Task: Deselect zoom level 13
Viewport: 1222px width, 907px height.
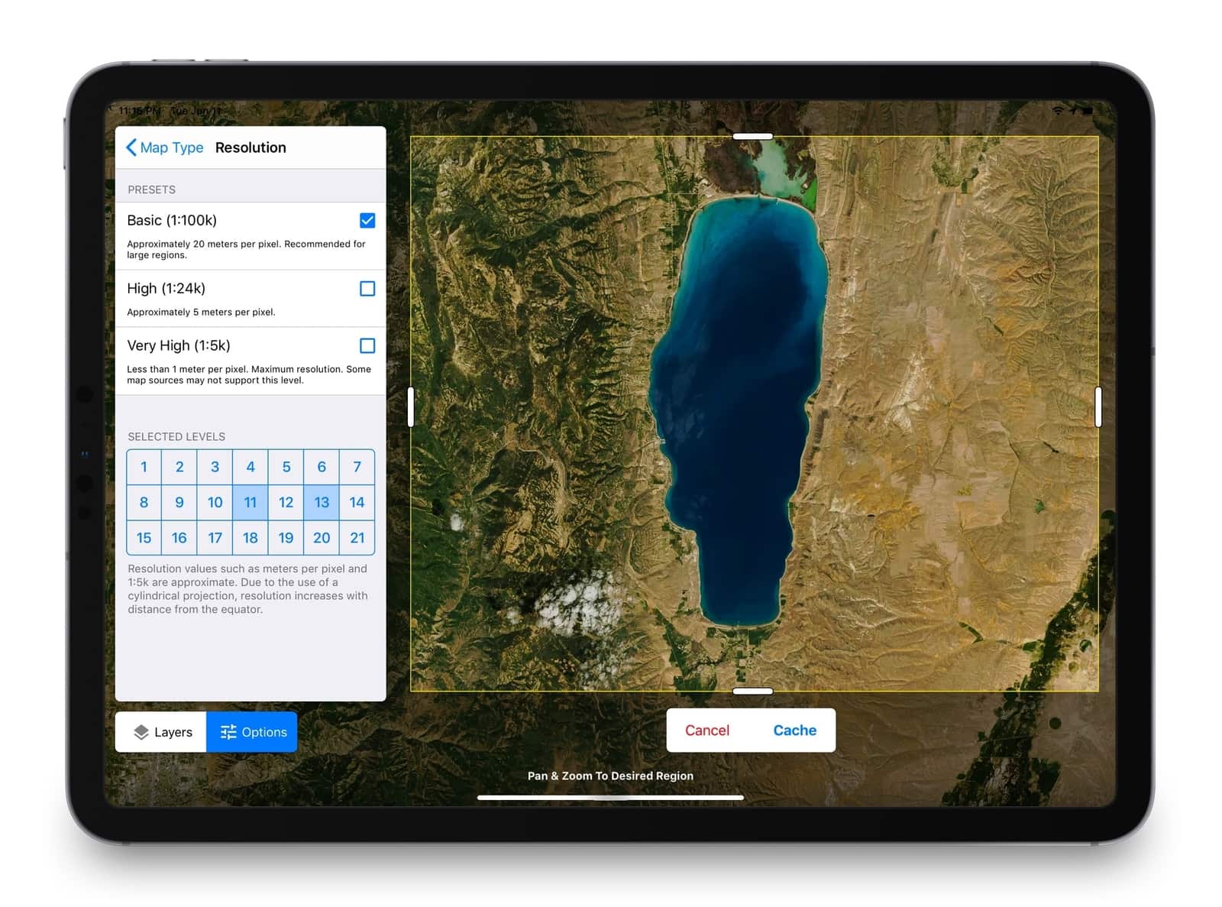Action: coord(321,502)
